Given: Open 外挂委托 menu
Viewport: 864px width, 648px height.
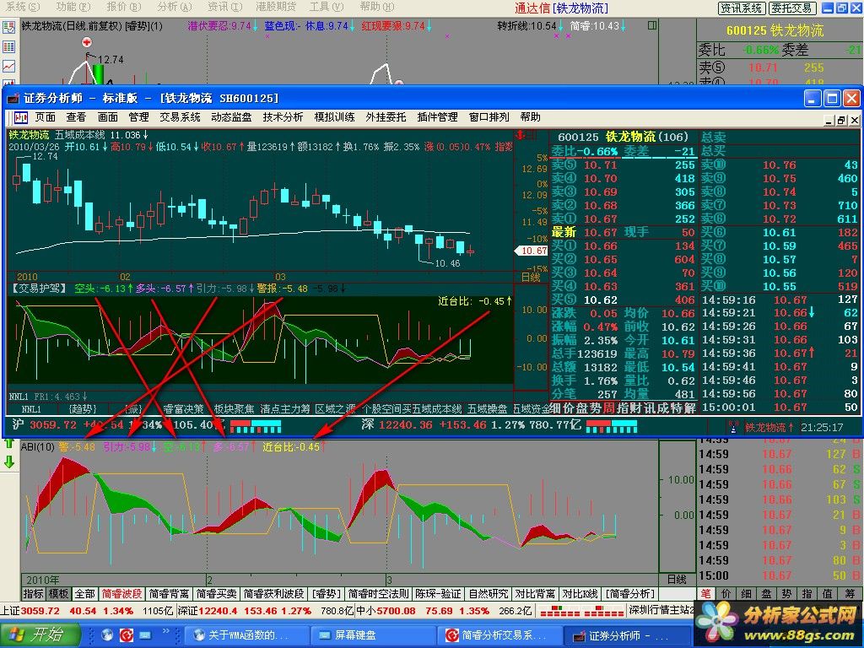Looking at the screenshot, I should coord(386,117).
